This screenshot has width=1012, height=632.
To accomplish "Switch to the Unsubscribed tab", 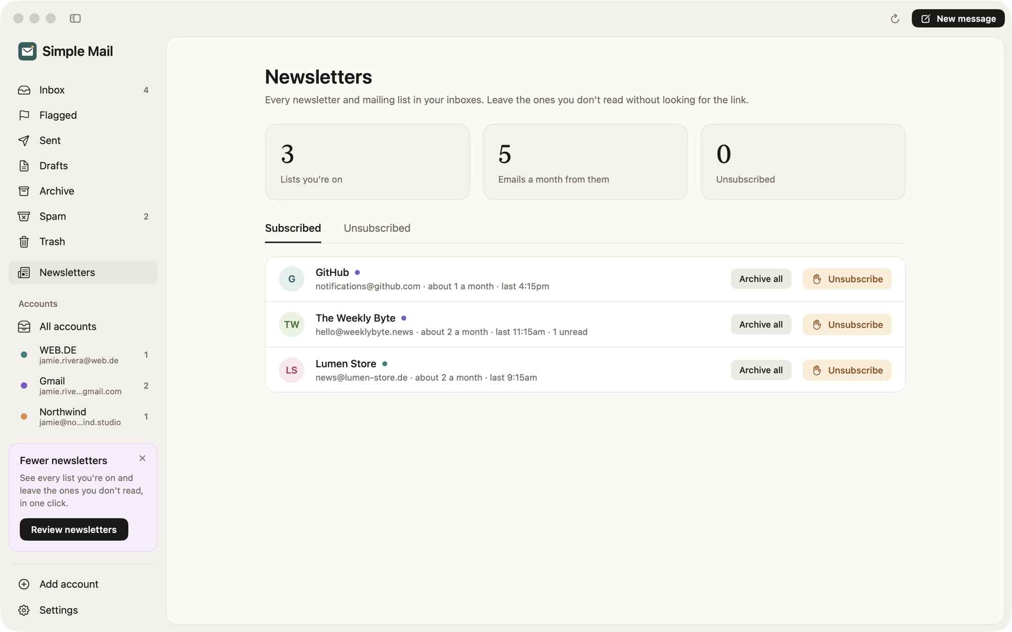I will click(x=377, y=229).
